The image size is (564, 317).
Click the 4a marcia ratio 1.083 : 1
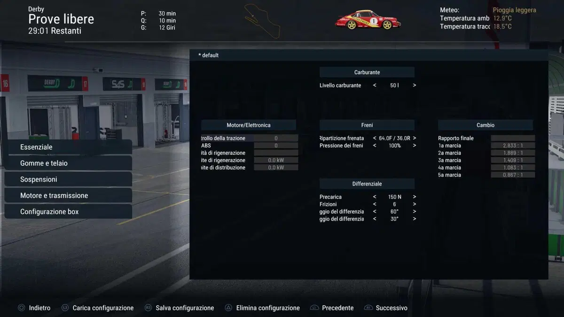(x=513, y=168)
